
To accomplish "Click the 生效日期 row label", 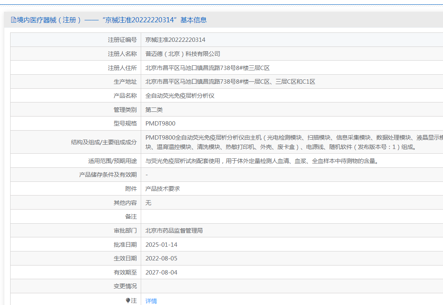I will (125, 258).
